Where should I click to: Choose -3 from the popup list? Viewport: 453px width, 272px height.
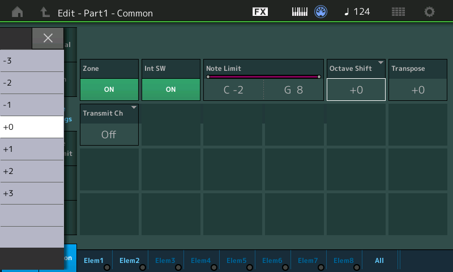coord(32,61)
